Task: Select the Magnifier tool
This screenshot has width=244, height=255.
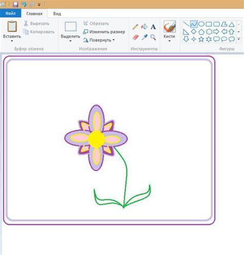Action: coord(153,37)
